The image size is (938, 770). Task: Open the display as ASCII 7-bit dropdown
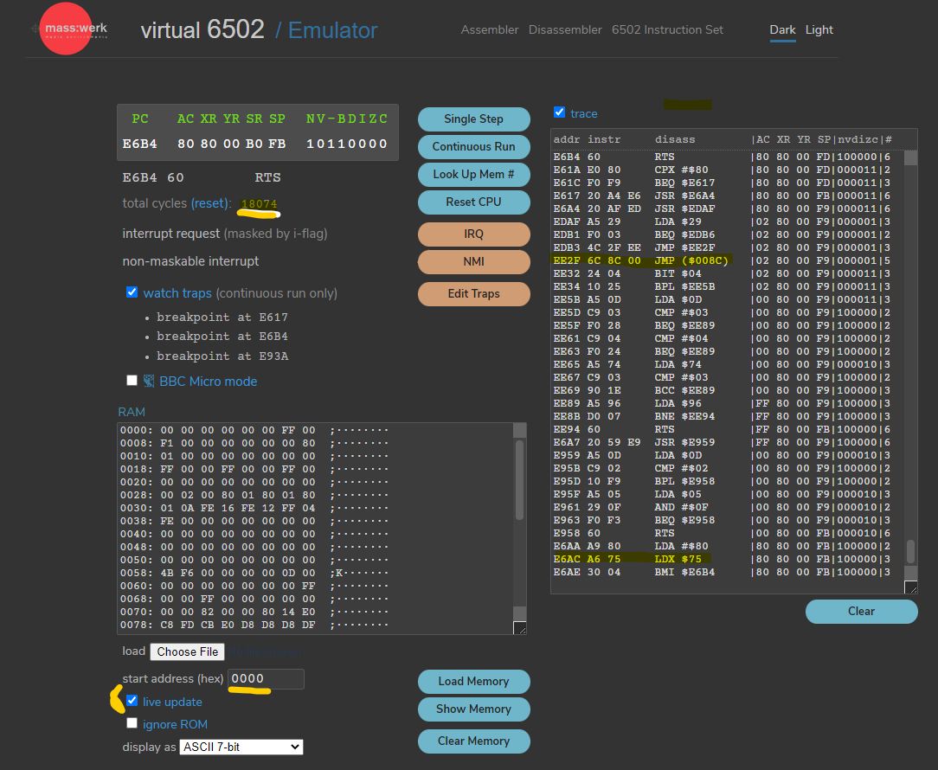[241, 747]
